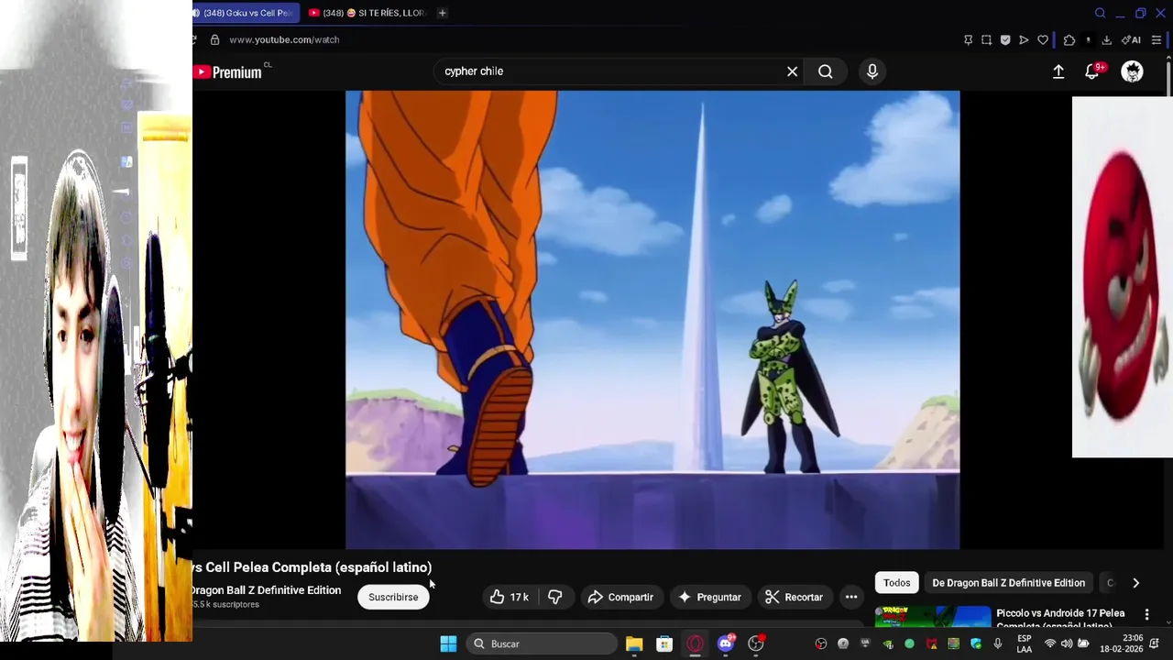
Task: Open options menu for Piccolo vs Androide 17
Action: (1146, 614)
